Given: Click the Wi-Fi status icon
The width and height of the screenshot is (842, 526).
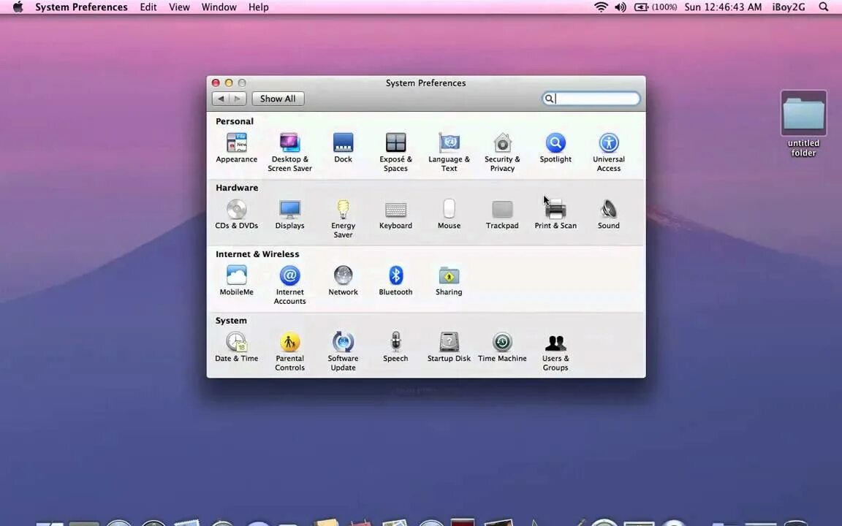Looking at the screenshot, I should pyautogui.click(x=601, y=7).
